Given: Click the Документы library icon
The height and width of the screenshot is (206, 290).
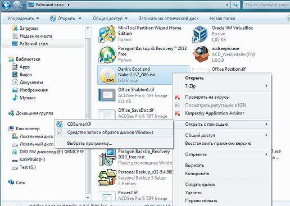Looking at the screenshot, I should pos(15,82).
